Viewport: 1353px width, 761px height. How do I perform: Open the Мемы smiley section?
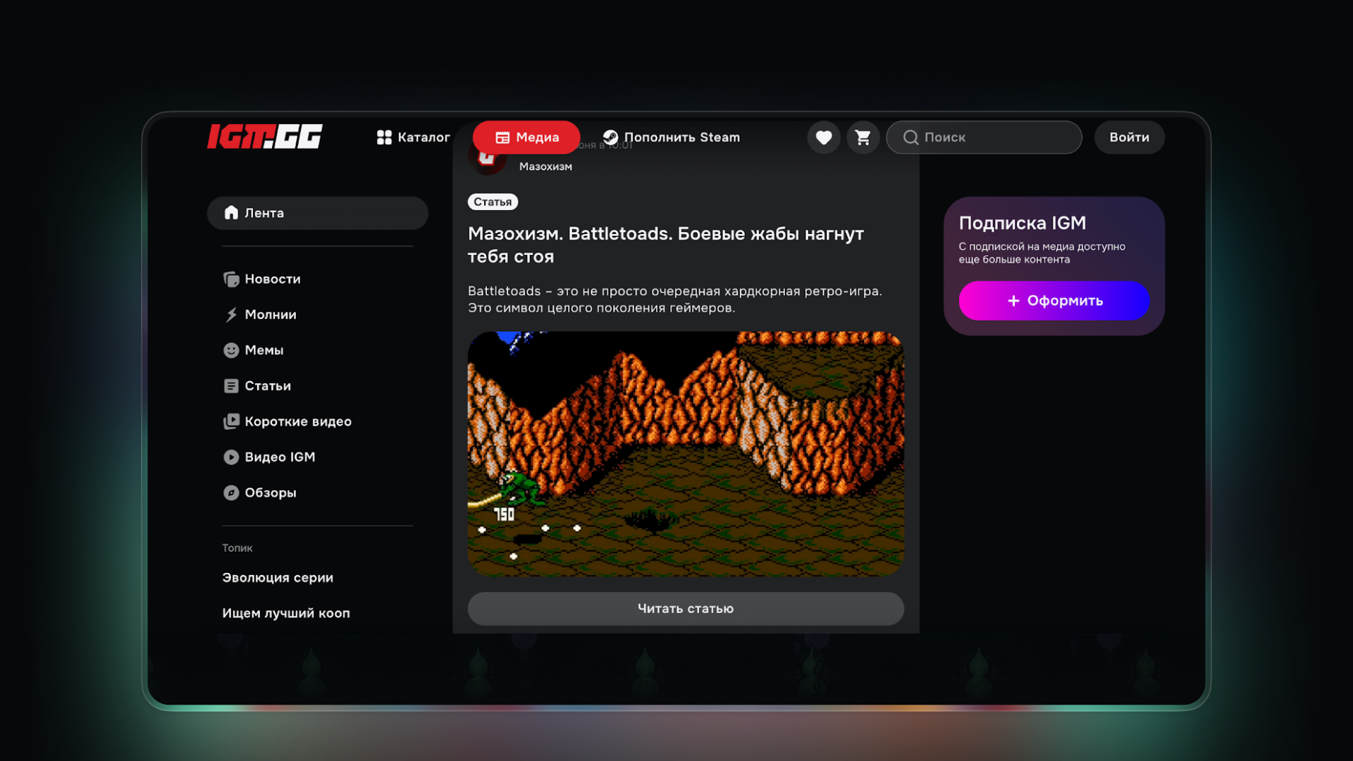(x=264, y=350)
